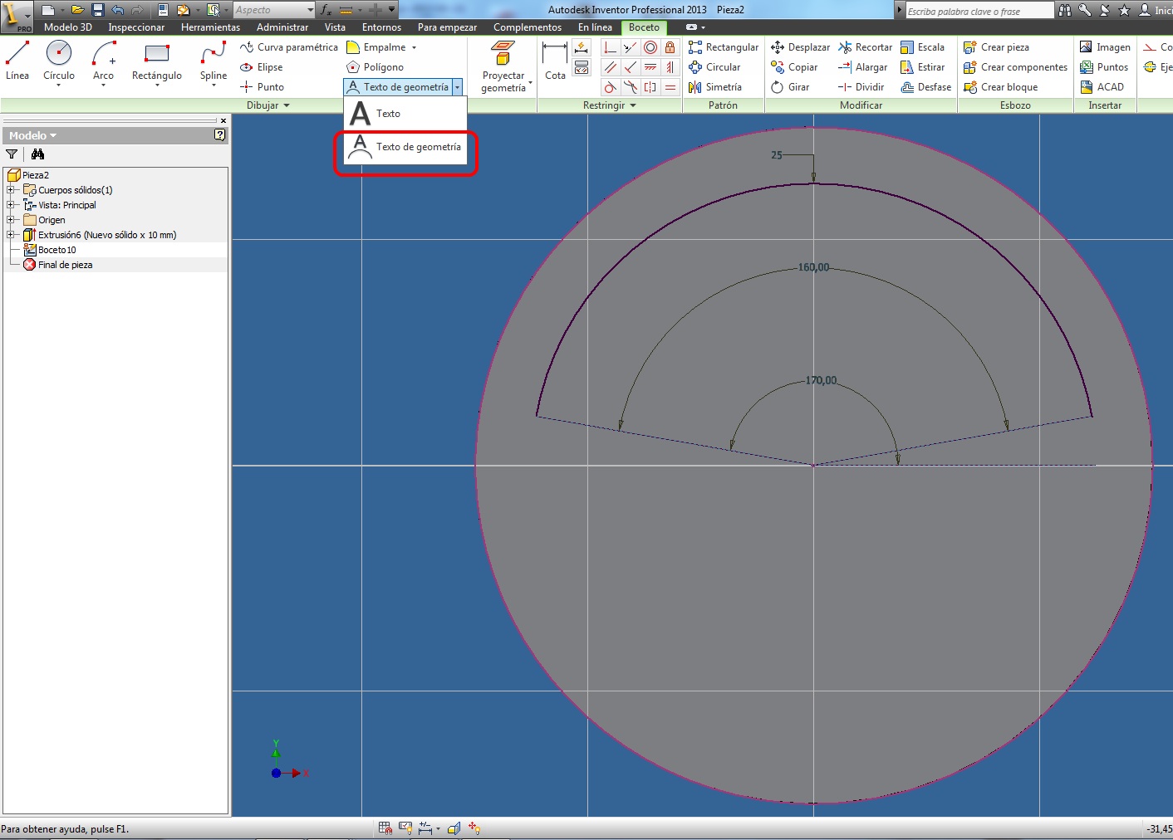Click the filter funnel icon in Modelo panel
The height and width of the screenshot is (840, 1173).
point(12,154)
